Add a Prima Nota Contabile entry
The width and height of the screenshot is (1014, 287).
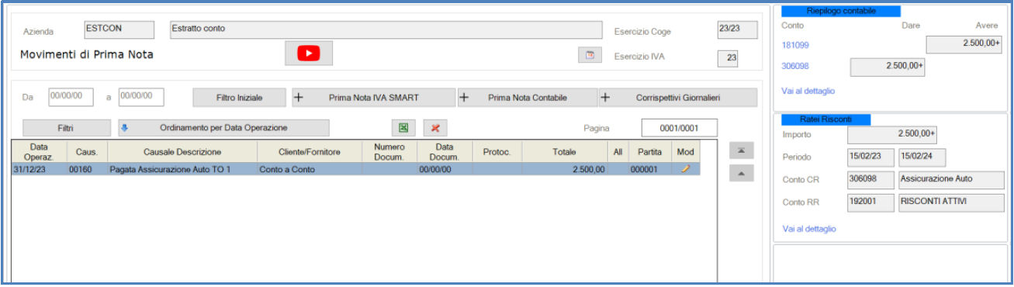tap(527, 99)
